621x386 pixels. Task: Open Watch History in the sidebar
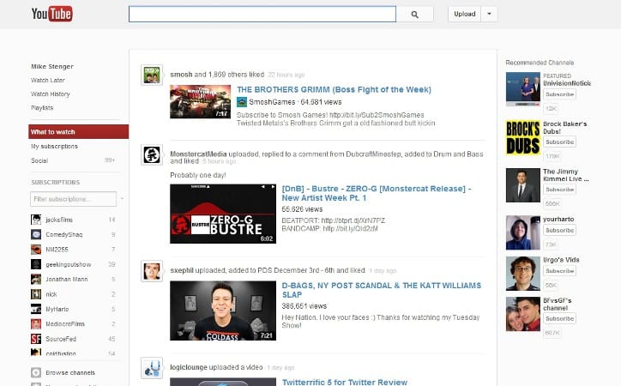click(x=51, y=93)
